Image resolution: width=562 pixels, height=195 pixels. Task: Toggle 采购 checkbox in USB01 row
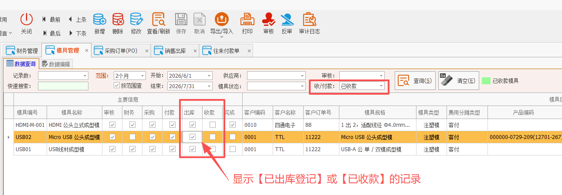(152, 149)
